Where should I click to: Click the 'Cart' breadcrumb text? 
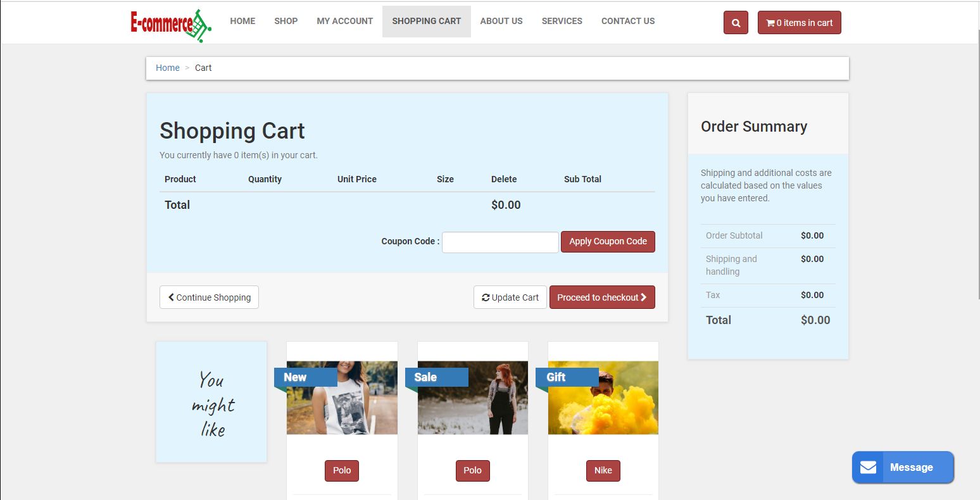pos(203,68)
